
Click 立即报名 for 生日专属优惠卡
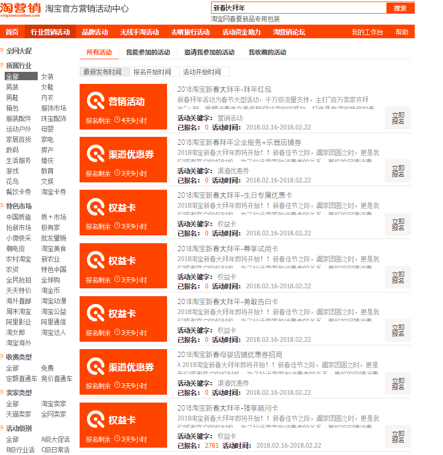pyautogui.click(x=398, y=224)
